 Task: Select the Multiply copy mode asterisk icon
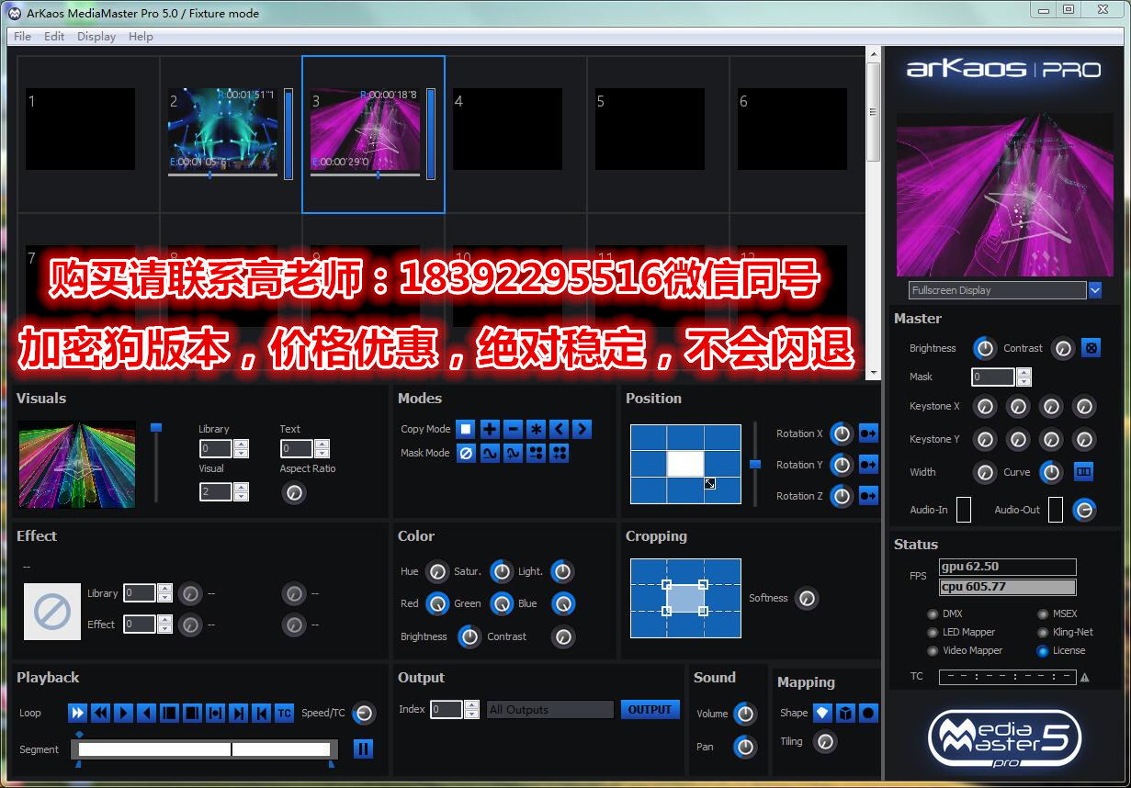536,429
